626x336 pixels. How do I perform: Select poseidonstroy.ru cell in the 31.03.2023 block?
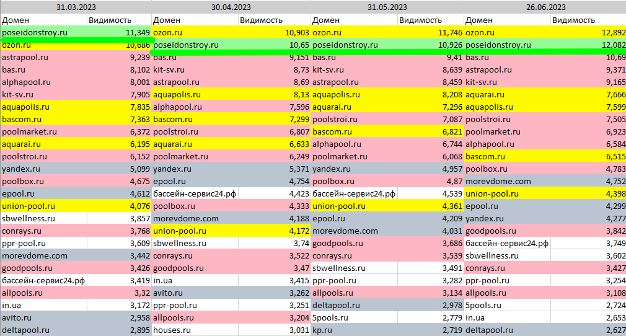(x=43, y=32)
